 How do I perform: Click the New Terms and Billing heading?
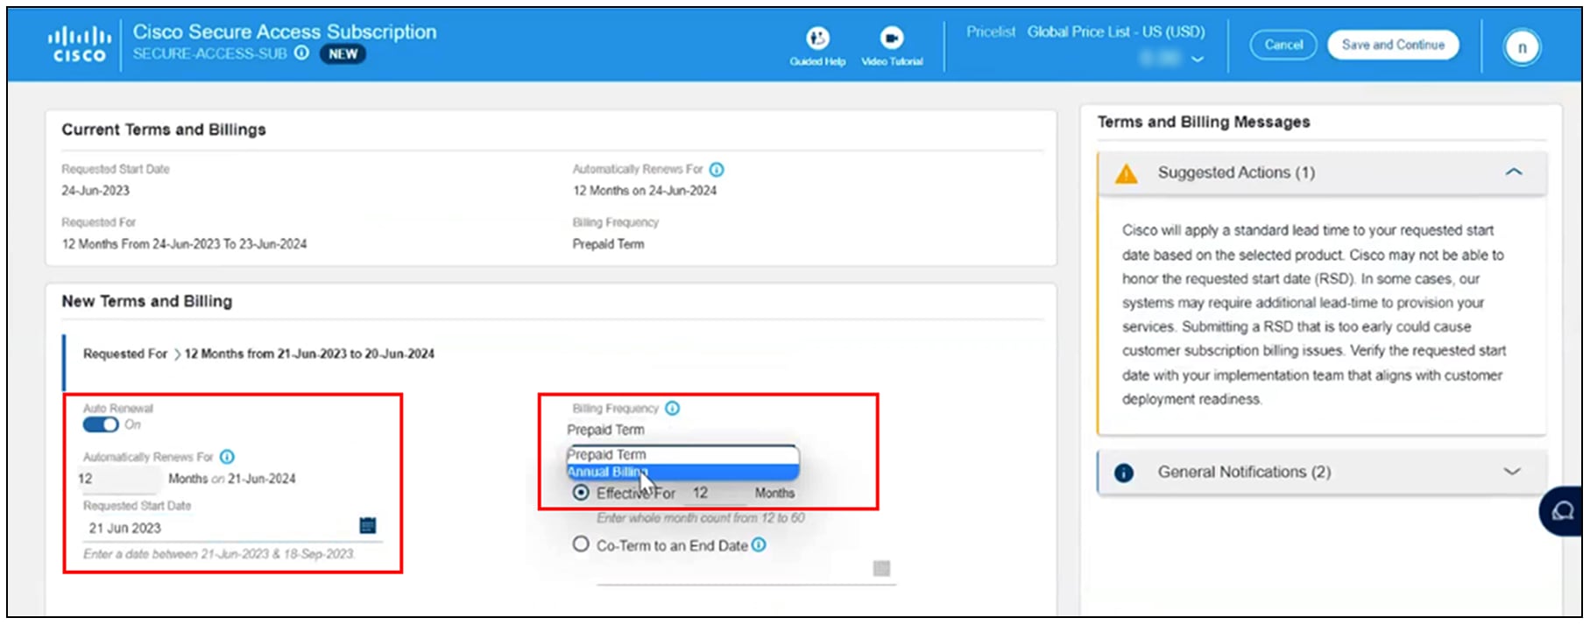coord(147,301)
